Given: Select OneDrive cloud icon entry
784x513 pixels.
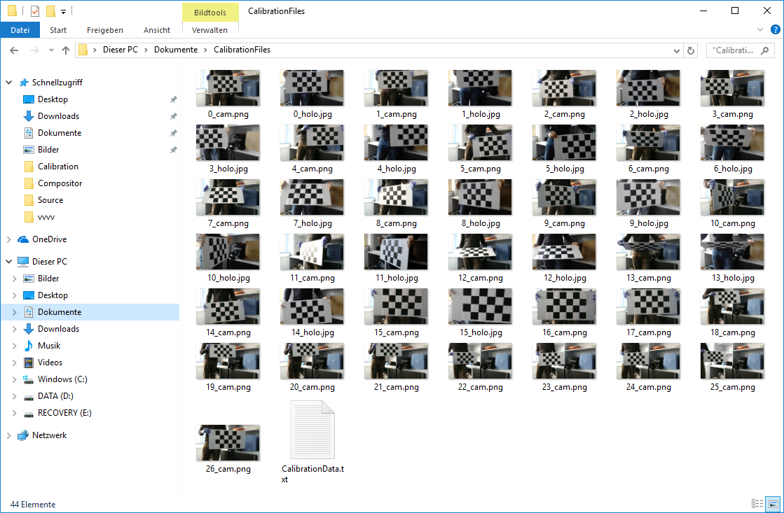Looking at the screenshot, I should 23,239.
